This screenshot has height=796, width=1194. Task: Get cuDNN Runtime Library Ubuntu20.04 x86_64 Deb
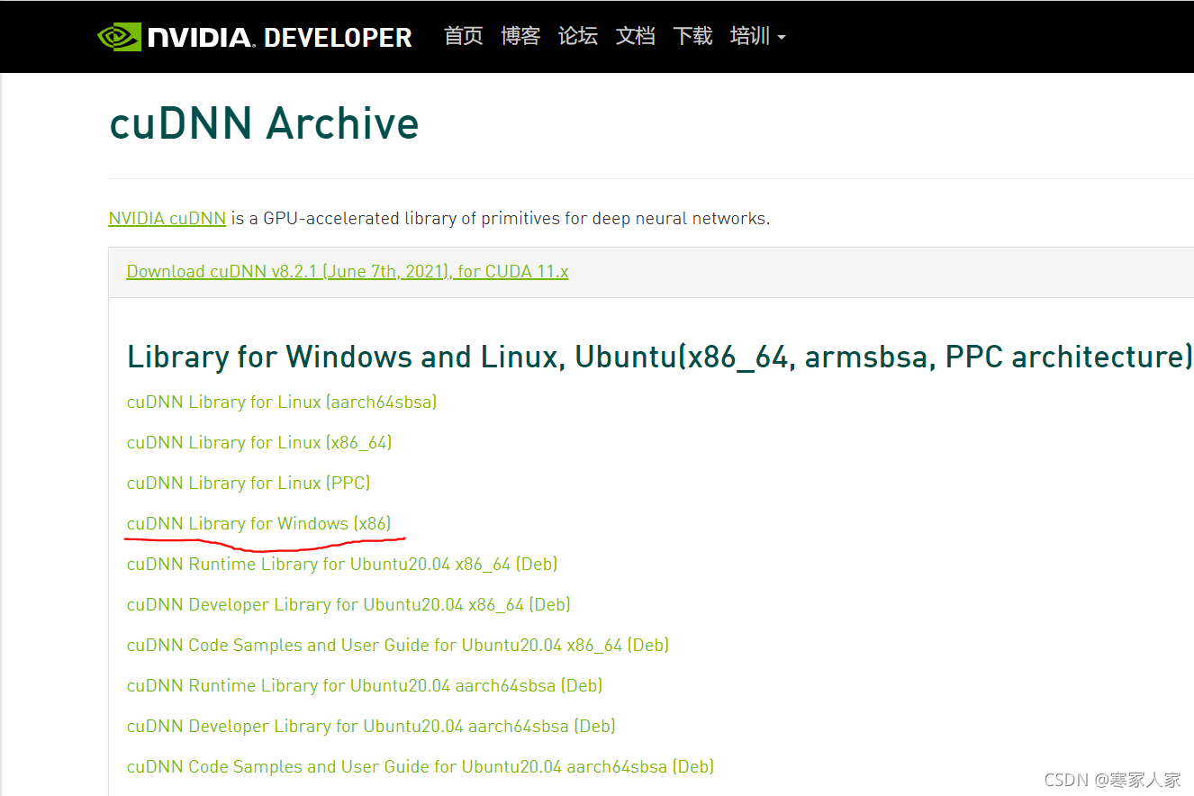[342, 564]
